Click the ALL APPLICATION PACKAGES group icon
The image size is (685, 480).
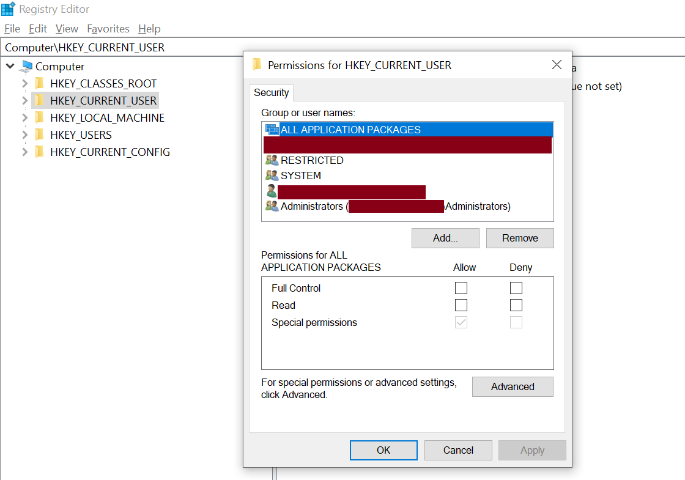[x=271, y=129]
